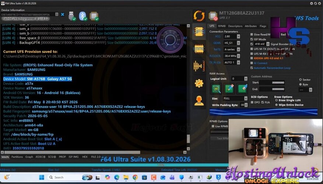The image size is (323, 184).
Task: Open the R.CLOCK 38.4 MHz dropdown
Action: click(x=238, y=56)
